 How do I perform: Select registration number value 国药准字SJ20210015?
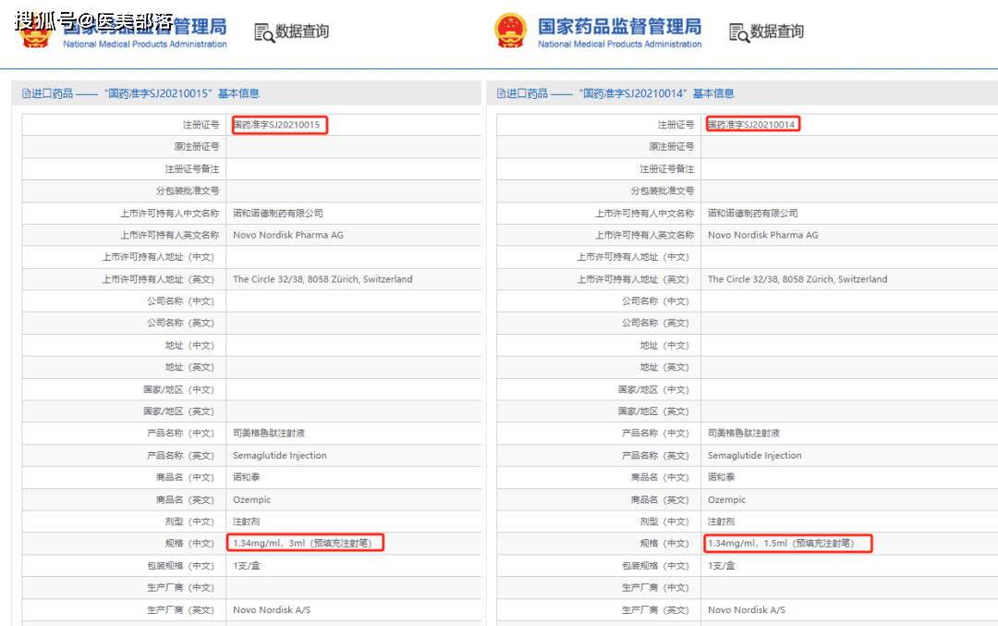tap(276, 125)
